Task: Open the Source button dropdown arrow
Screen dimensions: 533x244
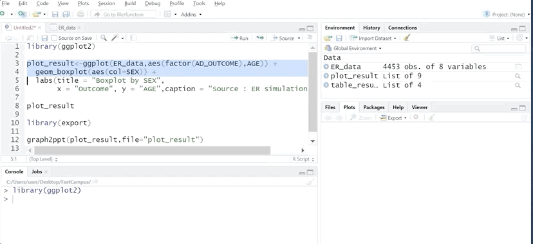Action: point(299,39)
